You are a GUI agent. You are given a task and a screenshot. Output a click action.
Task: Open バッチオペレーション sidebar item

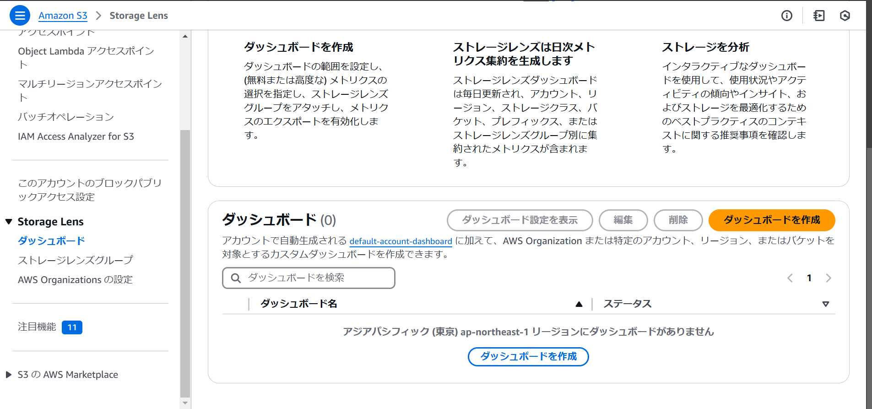click(x=66, y=117)
